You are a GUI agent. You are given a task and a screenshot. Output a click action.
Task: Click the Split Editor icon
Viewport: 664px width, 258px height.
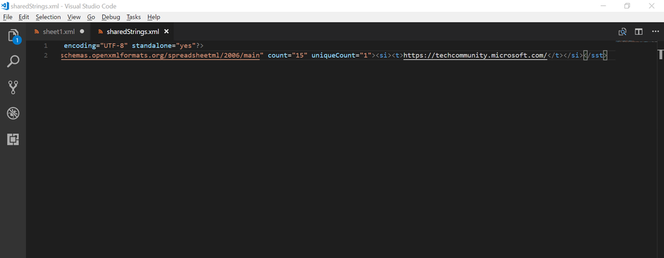pyautogui.click(x=639, y=32)
